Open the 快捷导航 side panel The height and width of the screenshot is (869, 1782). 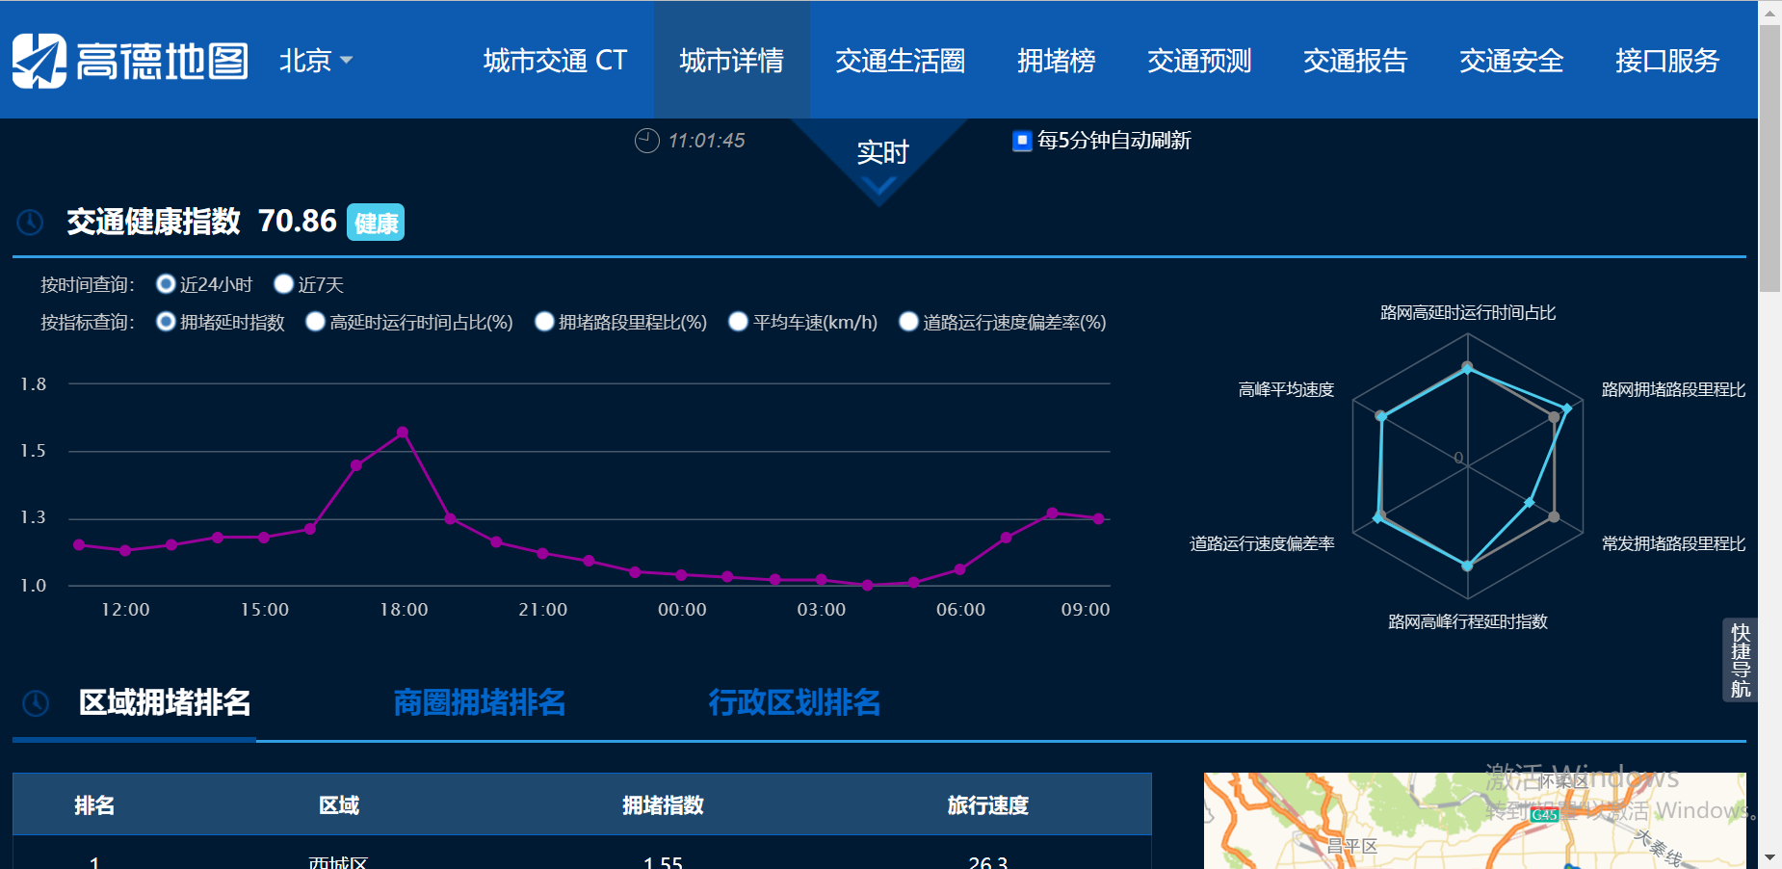click(x=1741, y=660)
